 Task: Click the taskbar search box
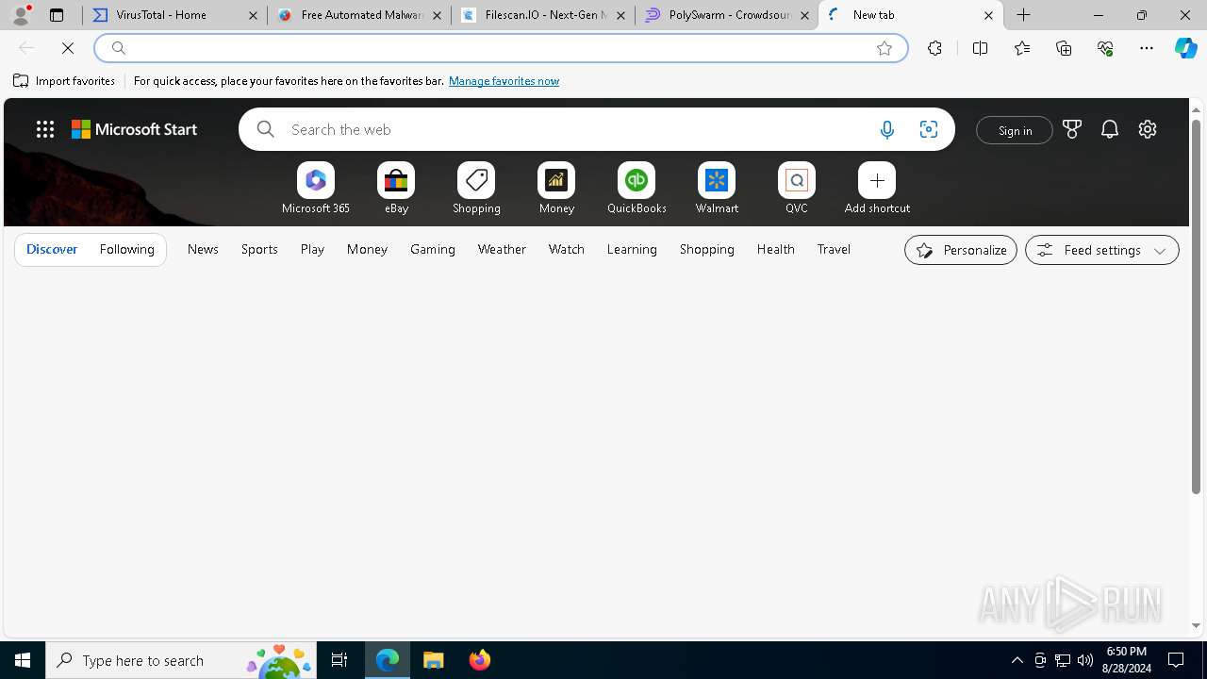181,660
